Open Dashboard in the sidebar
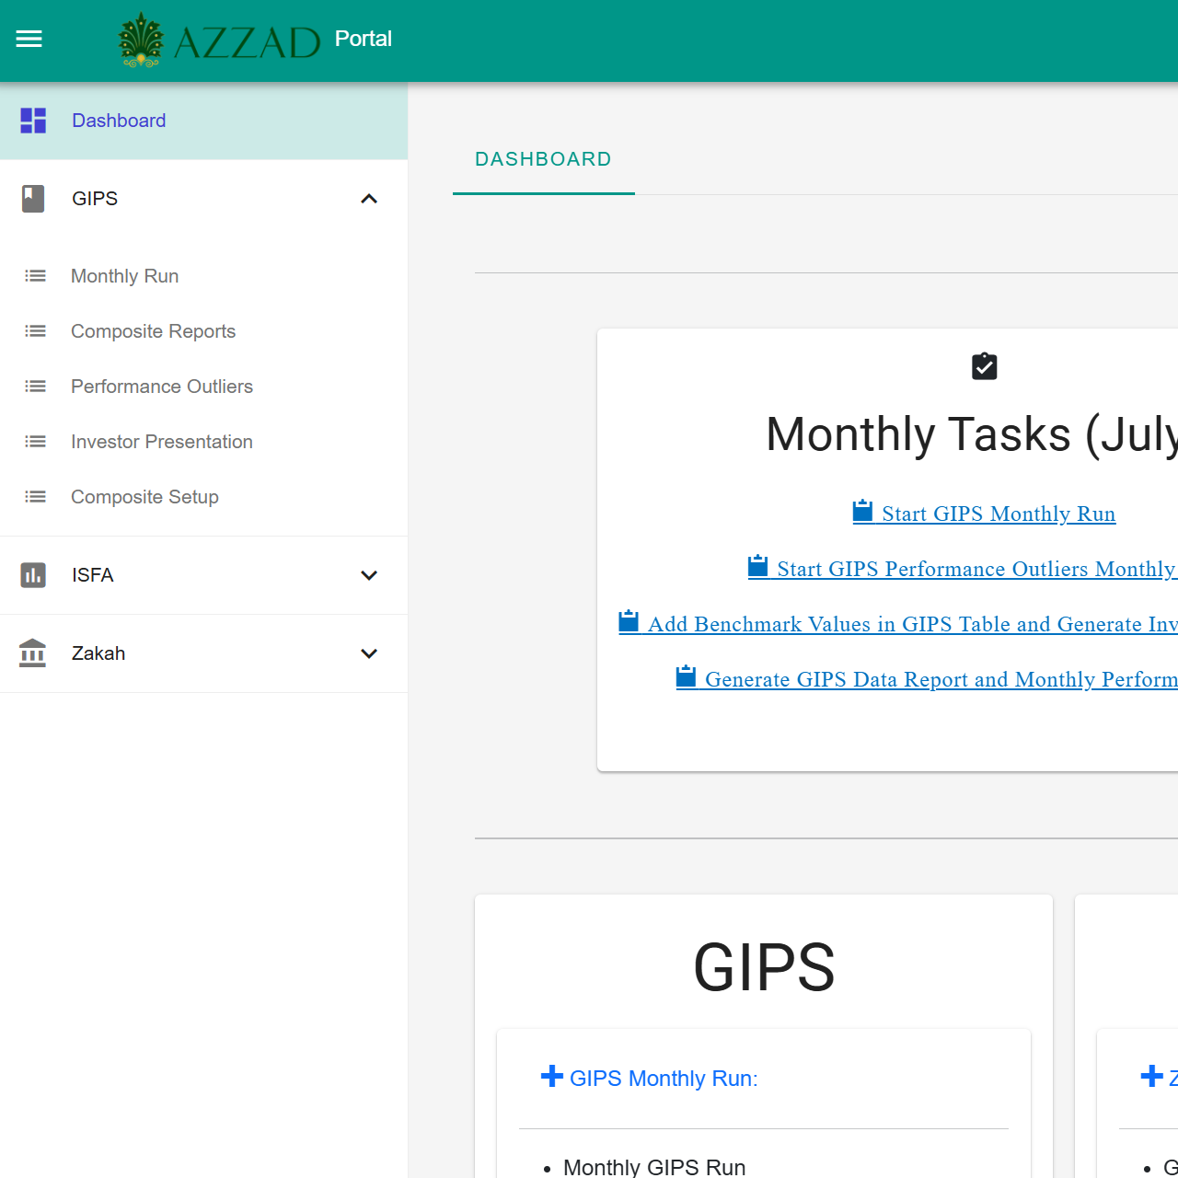Image resolution: width=1178 pixels, height=1178 pixels. (x=203, y=121)
